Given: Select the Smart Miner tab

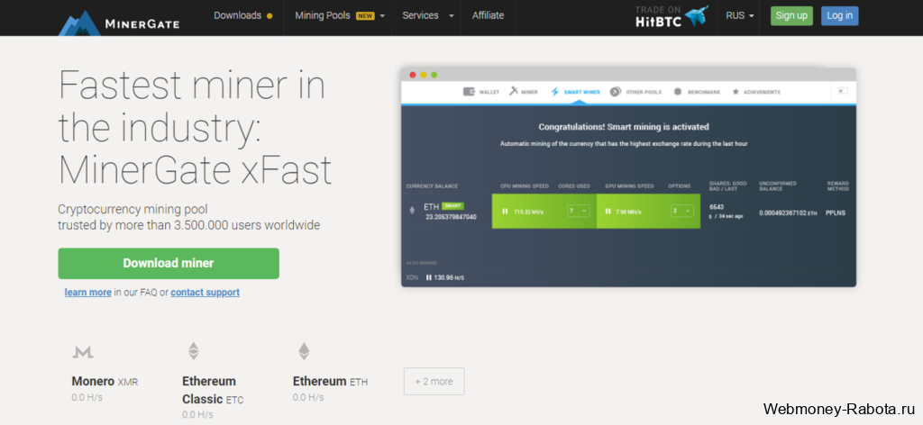Looking at the screenshot, I should (x=575, y=92).
